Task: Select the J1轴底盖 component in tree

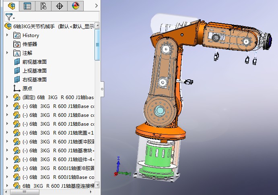Action: [58, 133]
